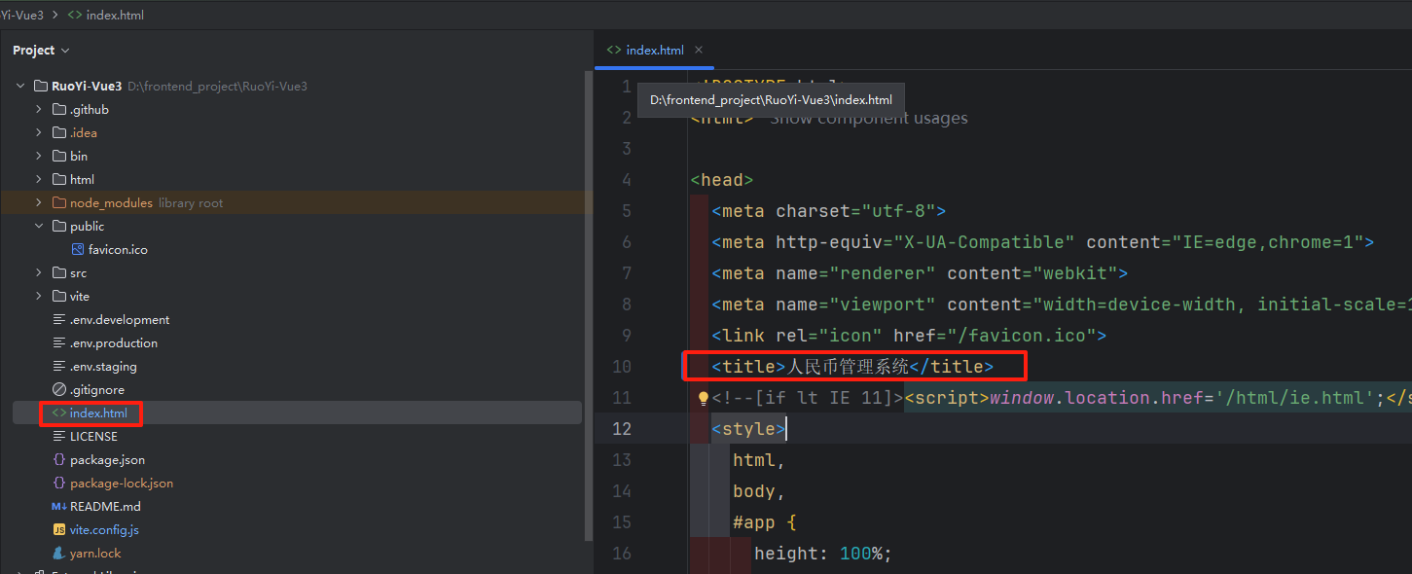The height and width of the screenshot is (574, 1412).
Task: Select the RuoYi-Vue3 project root label
Action: tap(87, 87)
